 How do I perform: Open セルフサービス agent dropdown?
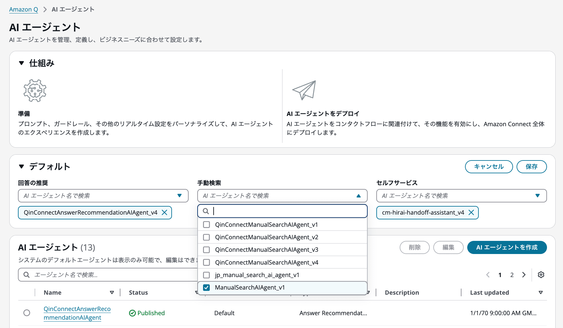click(461, 196)
